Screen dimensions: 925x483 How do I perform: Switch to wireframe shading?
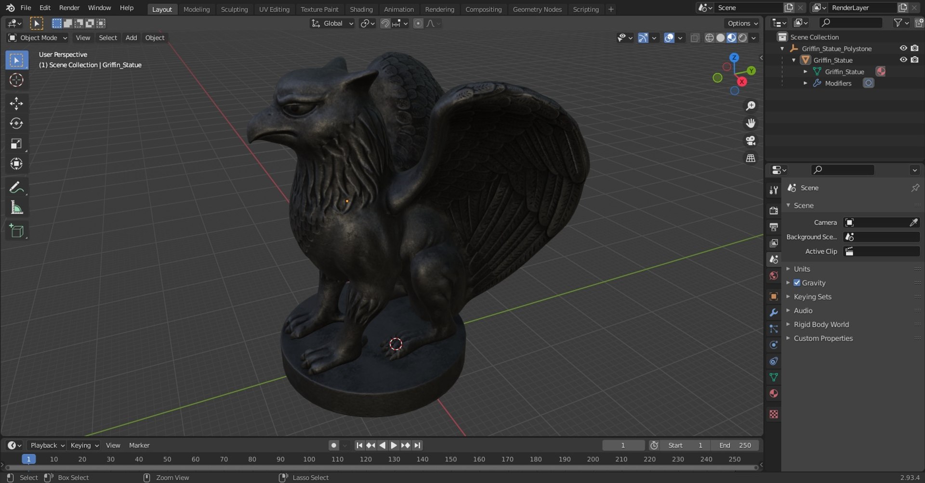pos(710,38)
